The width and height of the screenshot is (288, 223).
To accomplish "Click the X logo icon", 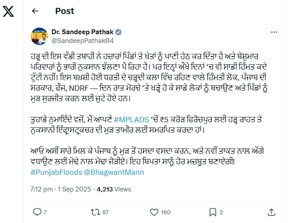I will pyautogui.click(x=8, y=11).
